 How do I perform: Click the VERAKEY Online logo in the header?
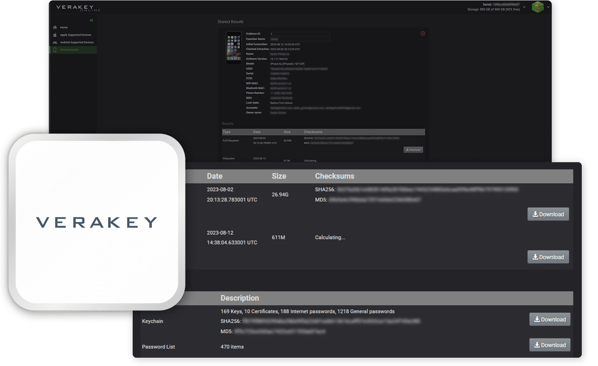click(78, 8)
